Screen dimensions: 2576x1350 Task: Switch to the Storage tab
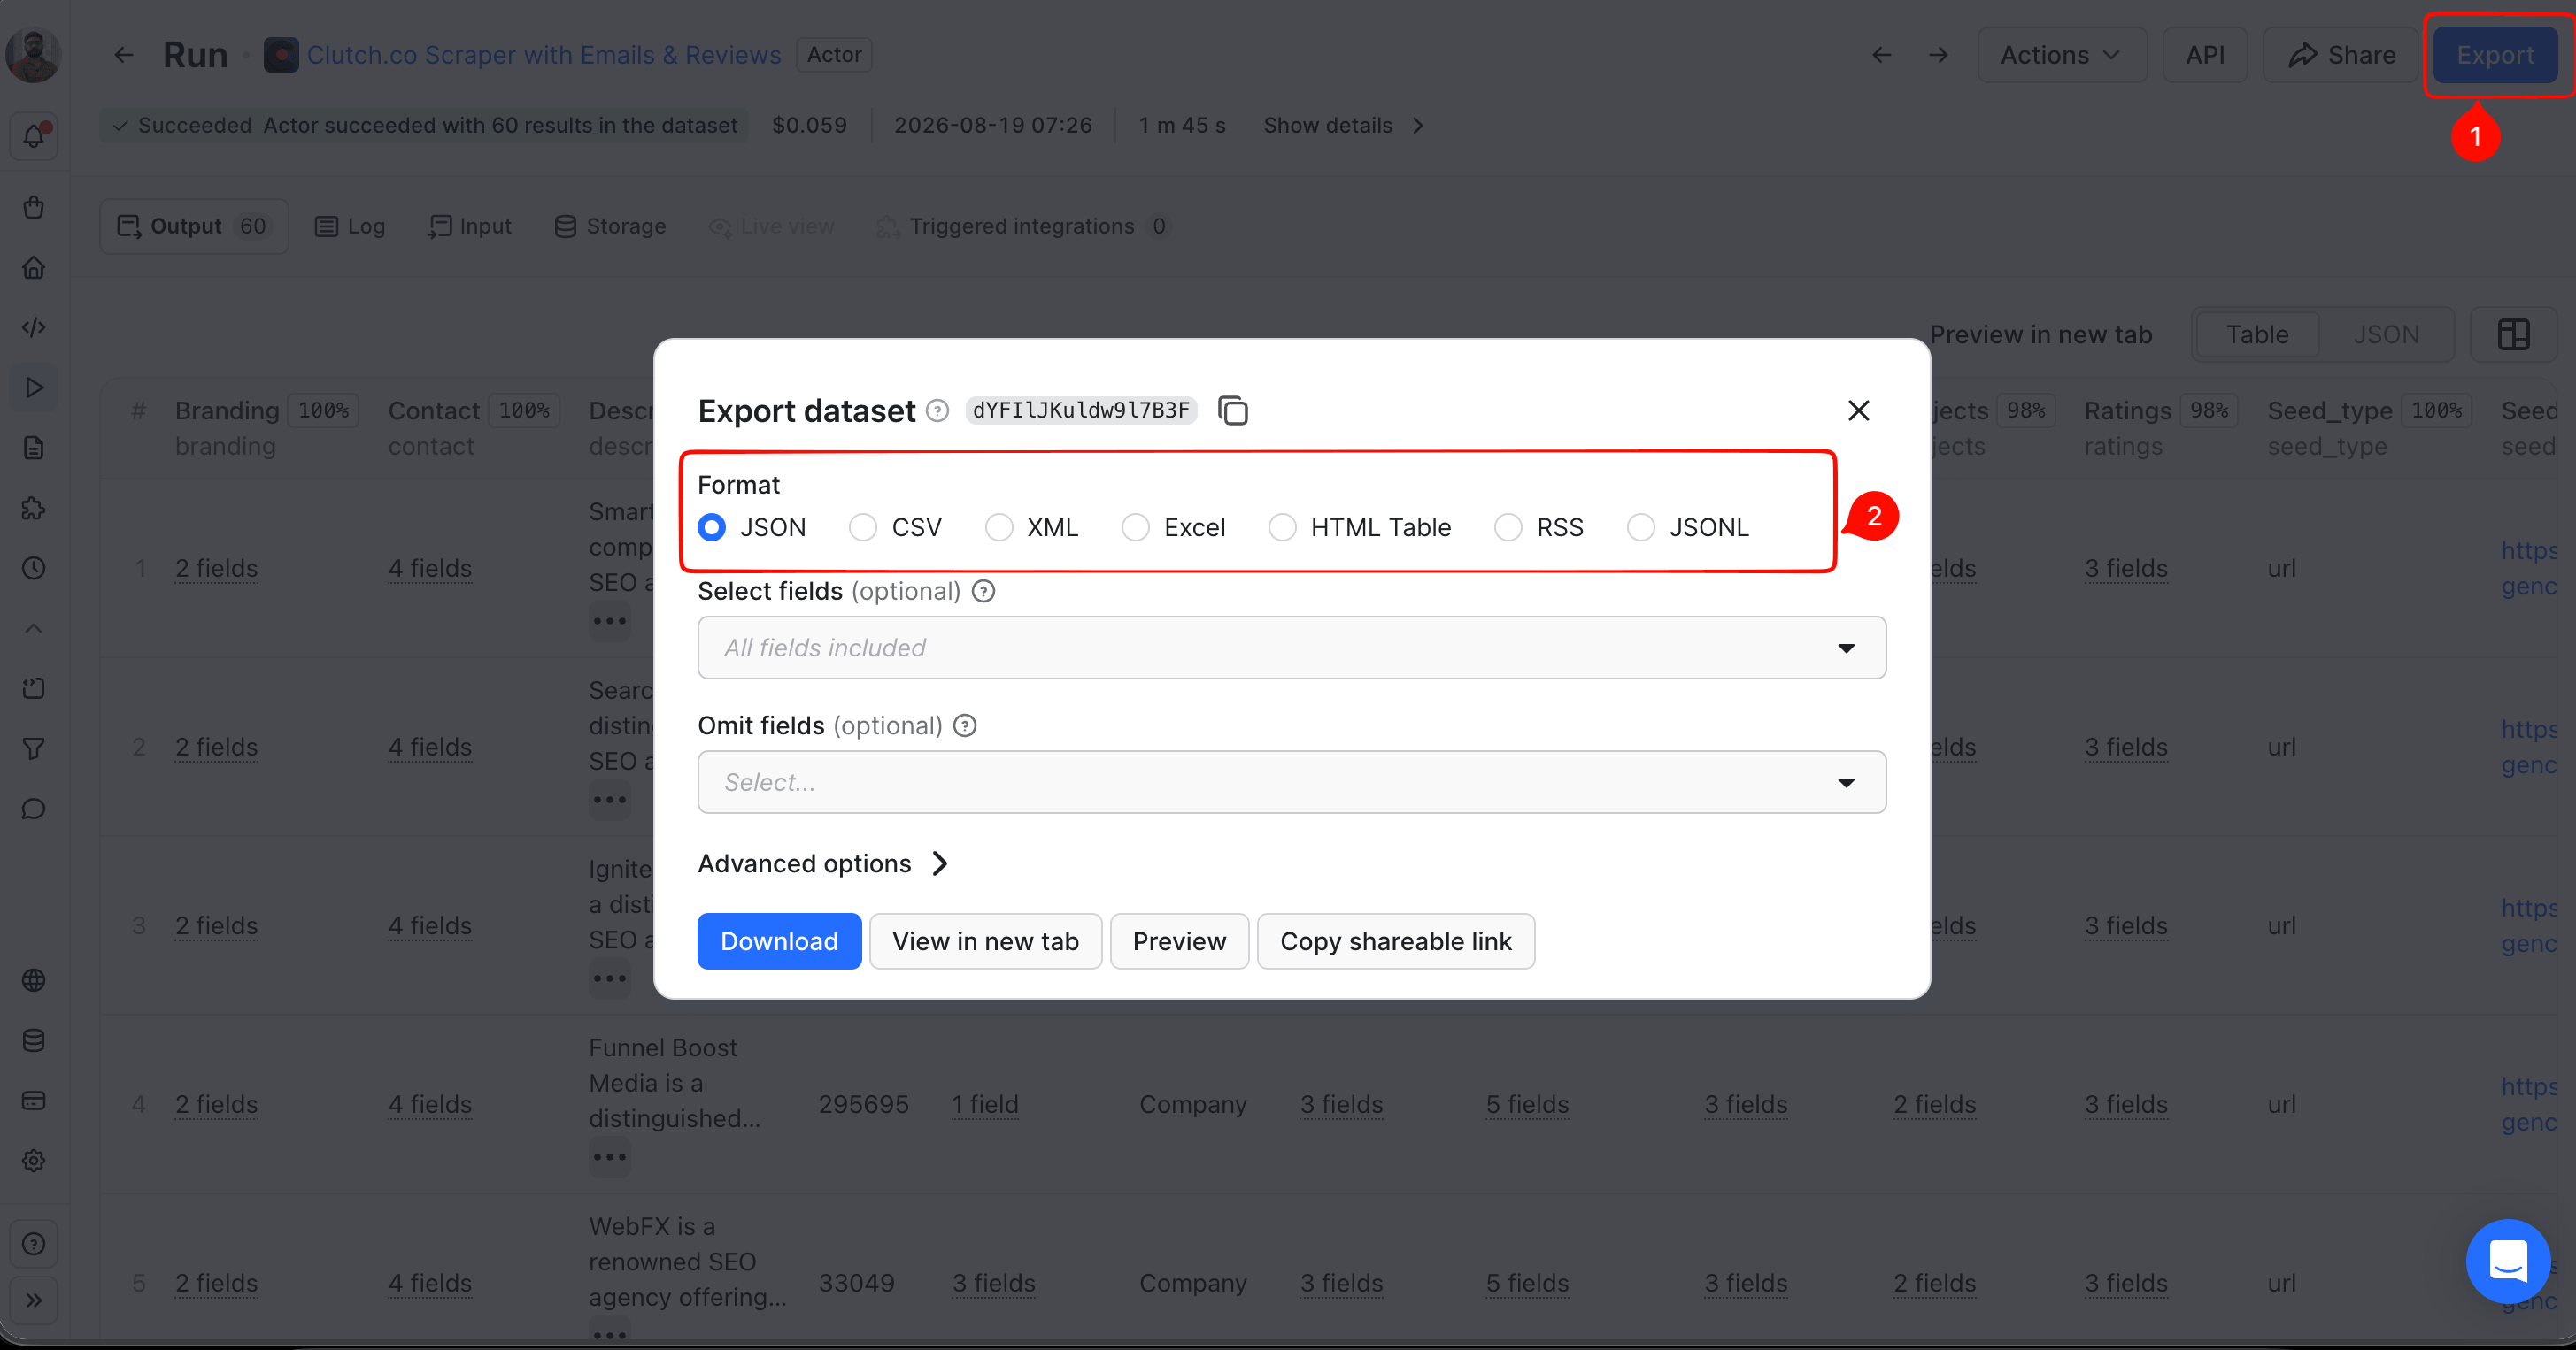[610, 226]
